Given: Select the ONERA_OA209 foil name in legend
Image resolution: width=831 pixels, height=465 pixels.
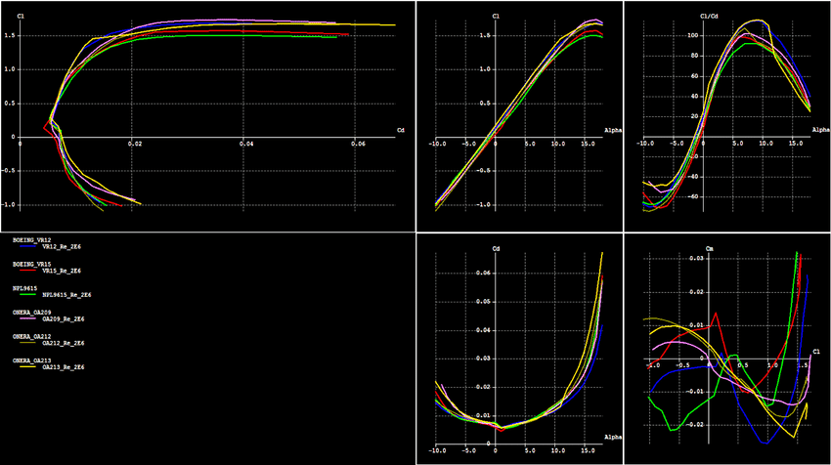Looking at the screenshot, I should [x=31, y=312].
